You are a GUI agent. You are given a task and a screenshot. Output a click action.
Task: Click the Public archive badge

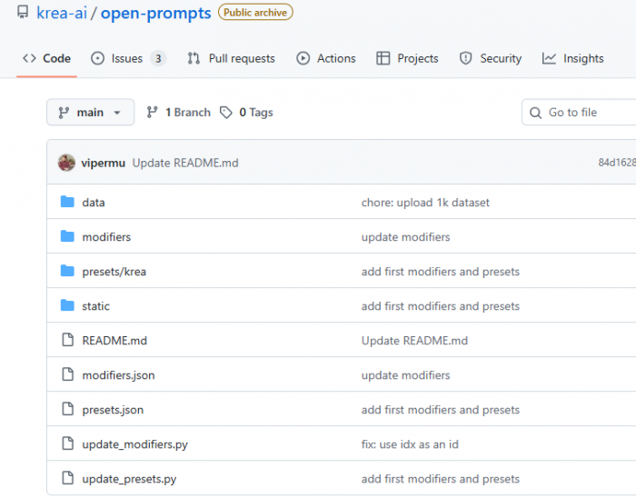point(255,12)
